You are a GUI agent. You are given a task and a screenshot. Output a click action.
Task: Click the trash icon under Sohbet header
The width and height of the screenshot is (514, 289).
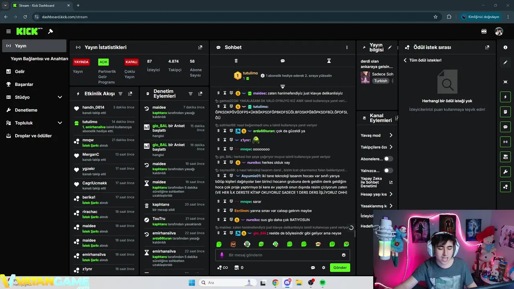(236, 61)
